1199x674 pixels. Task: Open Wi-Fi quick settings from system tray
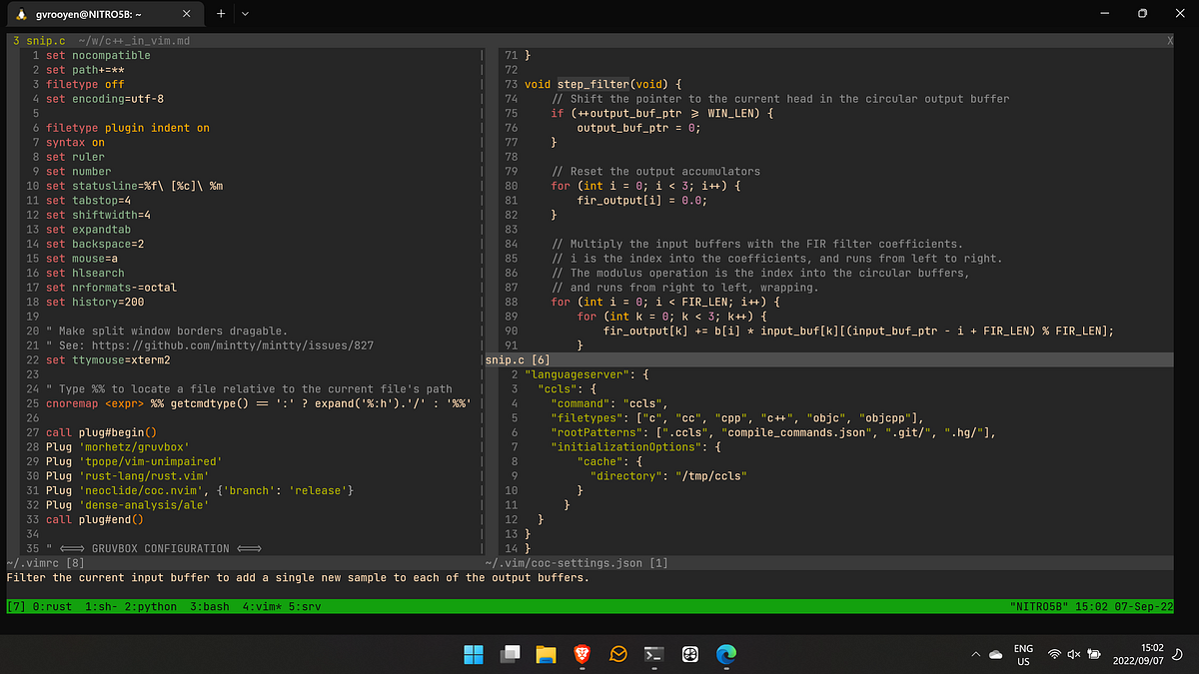click(1054, 655)
